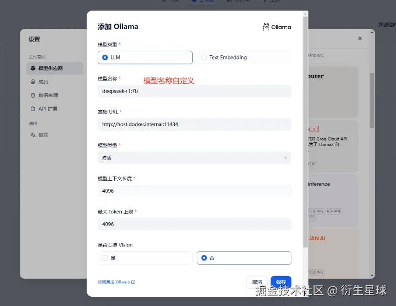Click the external link icon beside 如何集成 Ollama
Screen dimensions: 396x306
(133, 282)
